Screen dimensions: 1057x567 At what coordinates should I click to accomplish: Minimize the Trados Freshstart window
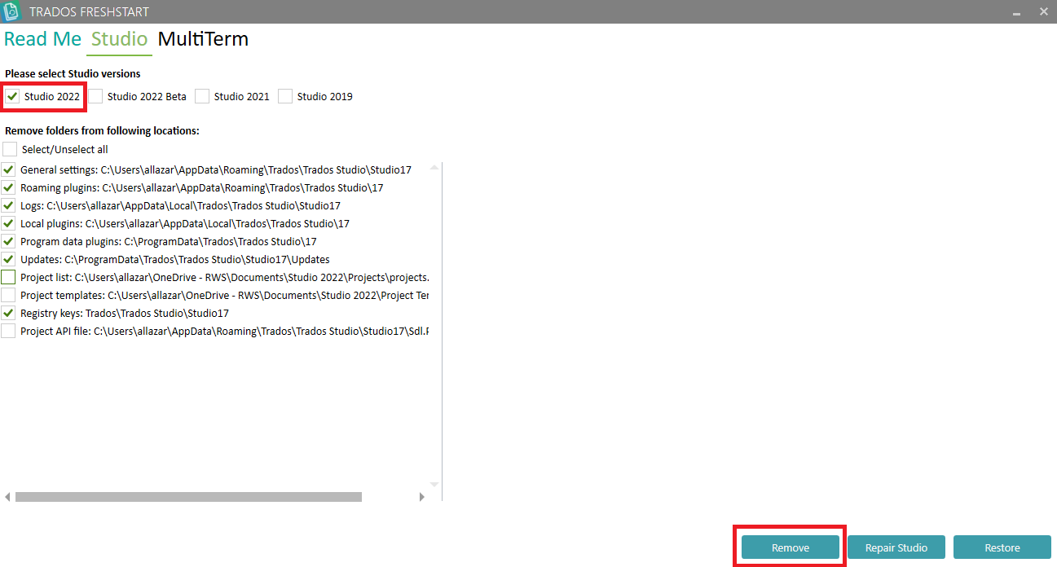1016,12
